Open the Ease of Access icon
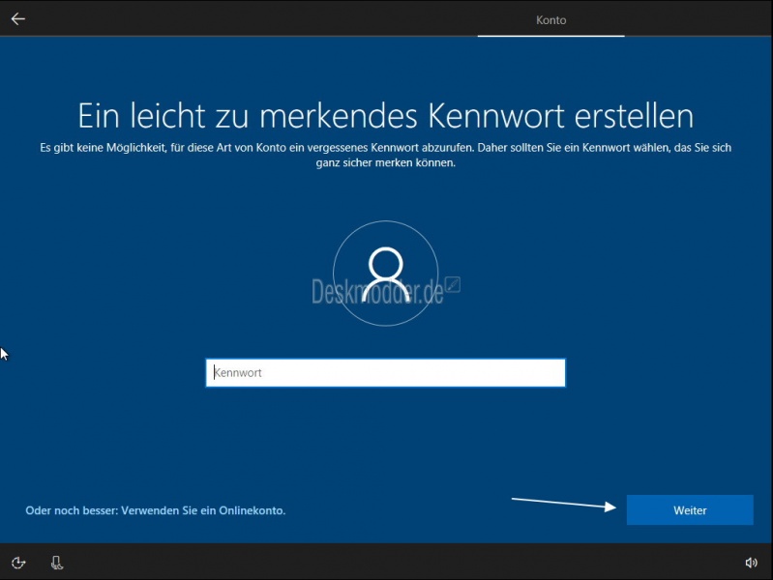 18,563
